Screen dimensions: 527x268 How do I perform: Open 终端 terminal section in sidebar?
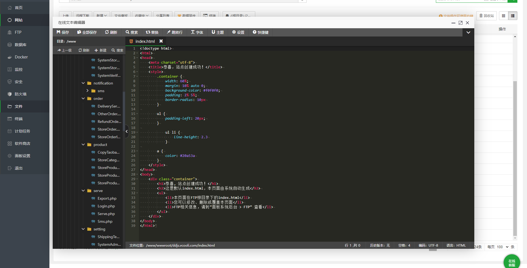[x=25, y=119]
